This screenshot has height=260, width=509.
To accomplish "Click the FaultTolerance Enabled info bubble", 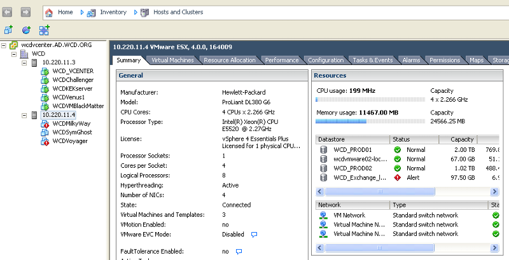I will point(239,252).
